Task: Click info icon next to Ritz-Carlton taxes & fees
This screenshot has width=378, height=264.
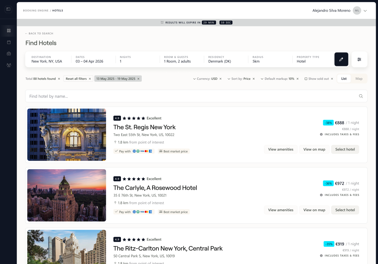Action: tap(321, 256)
